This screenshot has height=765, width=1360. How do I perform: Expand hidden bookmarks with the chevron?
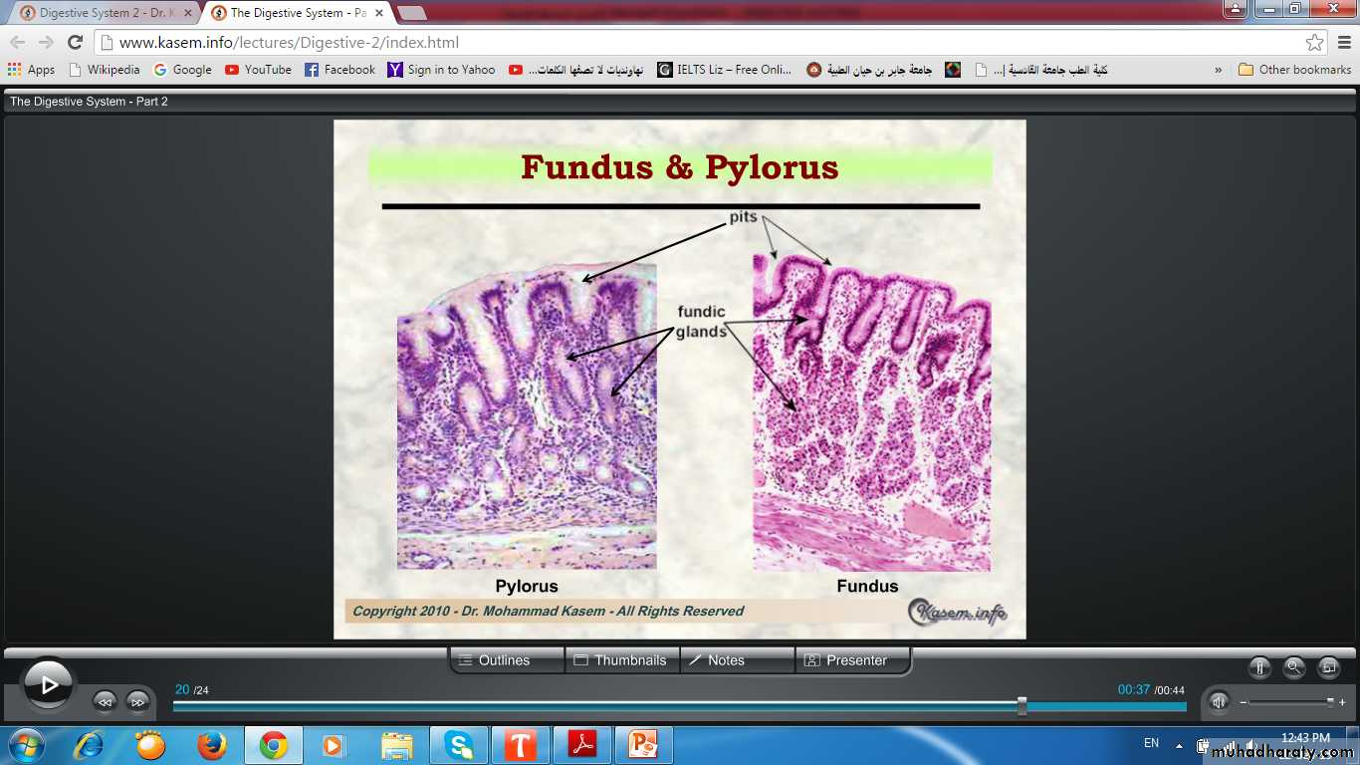pos(1218,70)
